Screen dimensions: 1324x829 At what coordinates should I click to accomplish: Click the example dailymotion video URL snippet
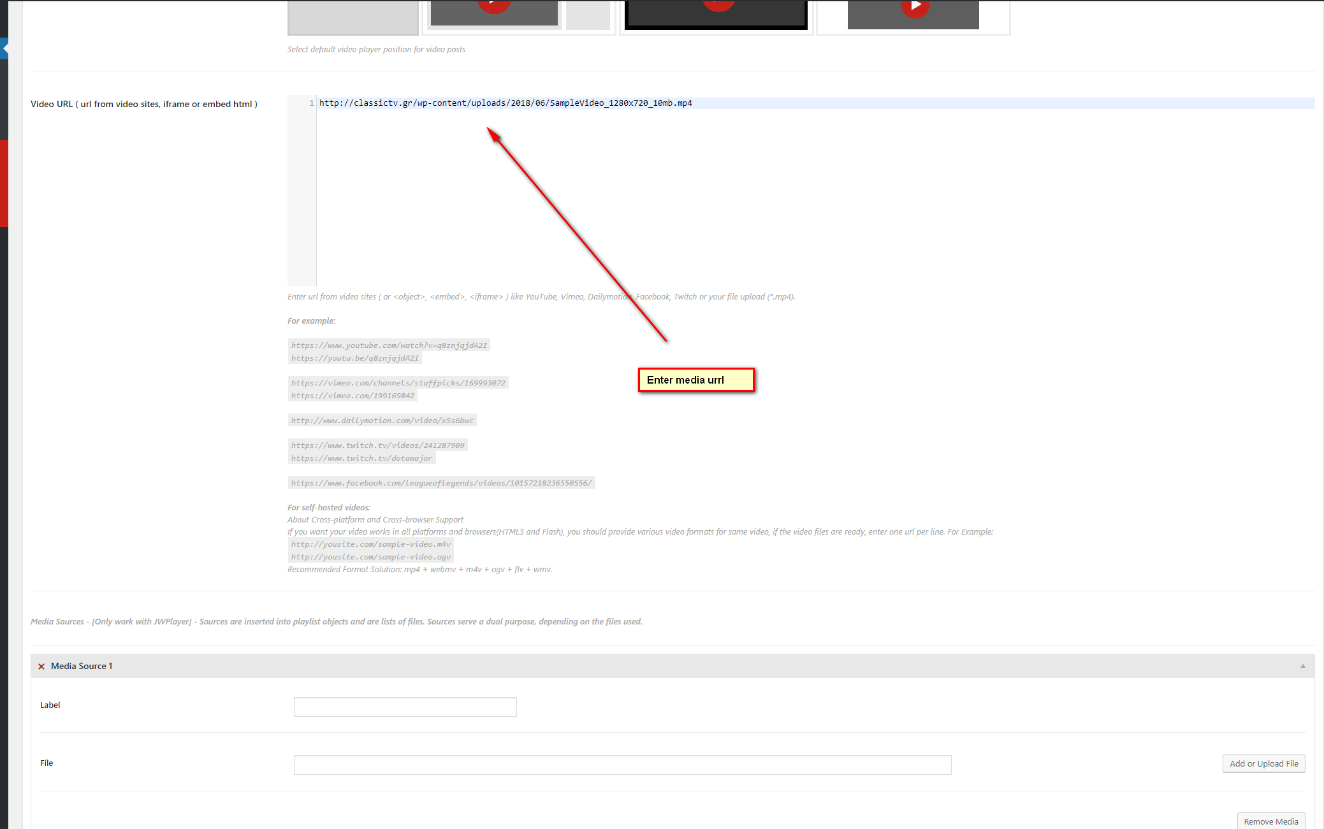382,421
